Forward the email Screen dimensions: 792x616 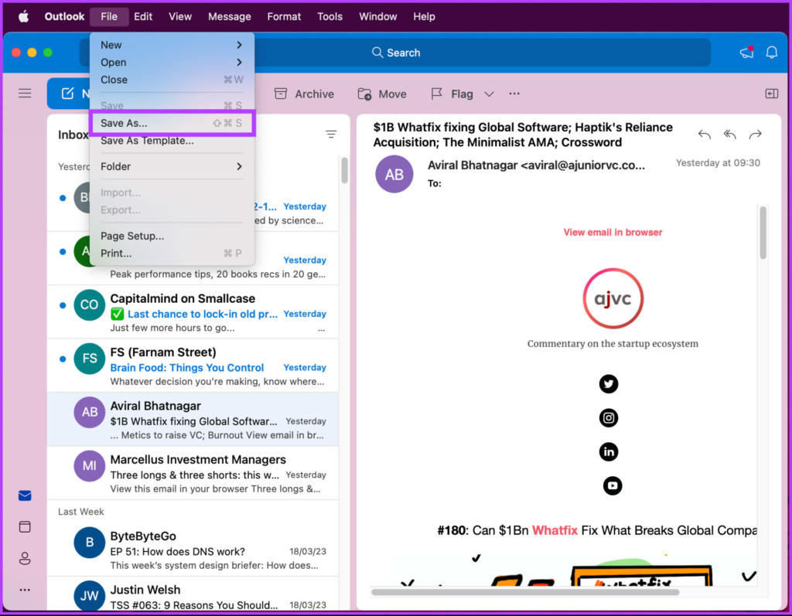tap(755, 134)
